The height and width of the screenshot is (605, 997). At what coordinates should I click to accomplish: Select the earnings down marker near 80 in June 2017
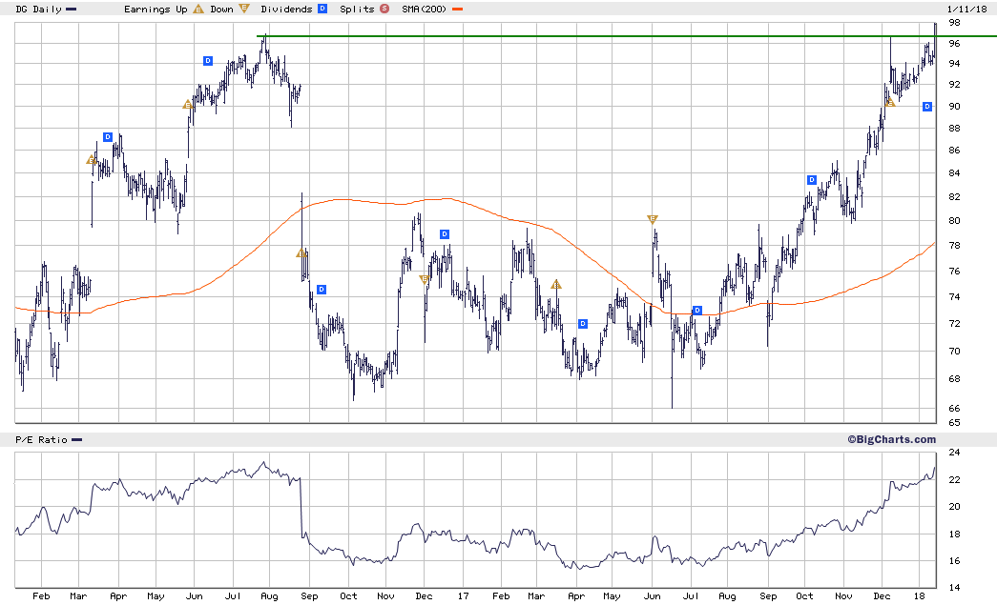click(x=652, y=220)
